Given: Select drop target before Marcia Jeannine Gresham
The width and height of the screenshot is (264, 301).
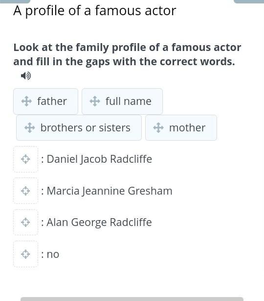Looking at the screenshot, I should (25, 191).
